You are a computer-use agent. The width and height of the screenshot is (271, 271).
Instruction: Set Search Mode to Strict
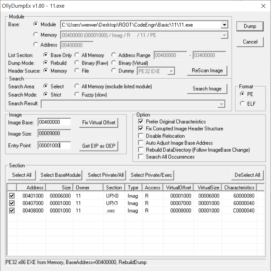pyautogui.click(x=46, y=94)
